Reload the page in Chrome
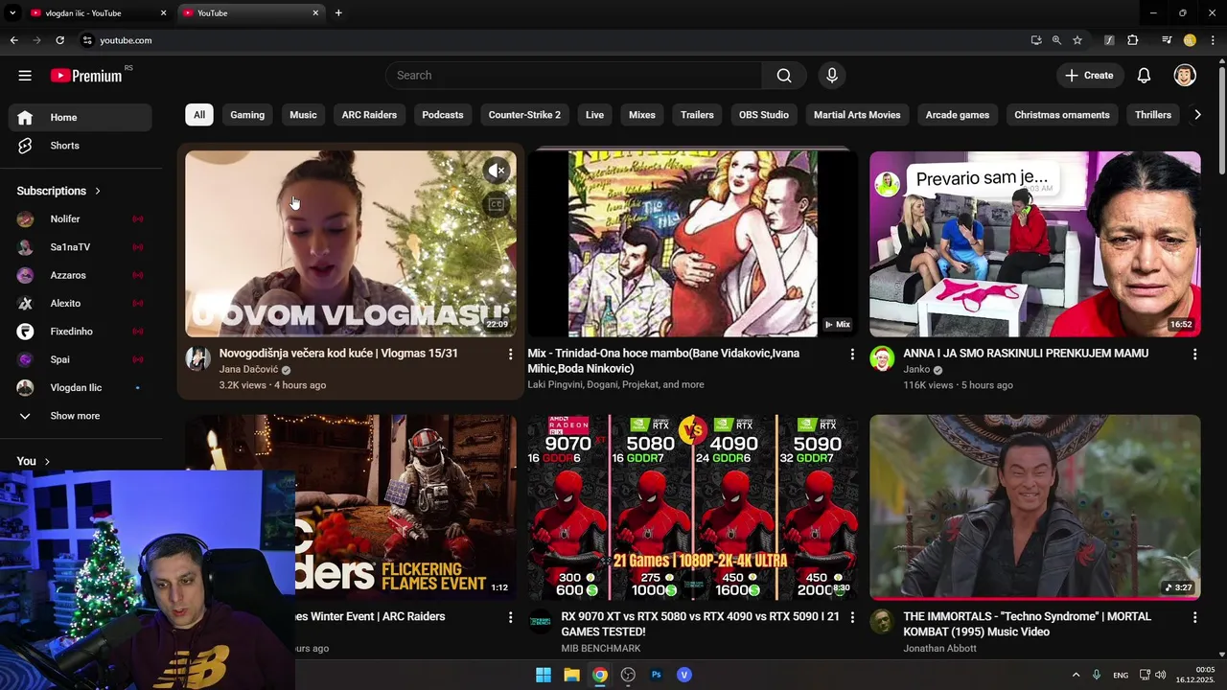The image size is (1227, 690). click(x=59, y=40)
